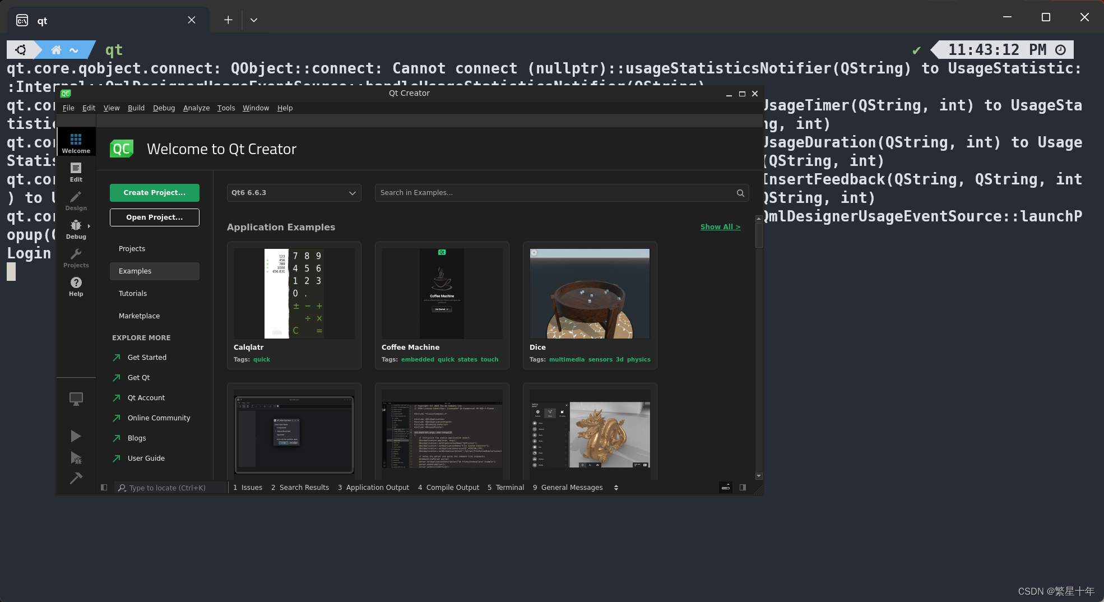
Task: Open Help mode question icon
Action: 76,286
